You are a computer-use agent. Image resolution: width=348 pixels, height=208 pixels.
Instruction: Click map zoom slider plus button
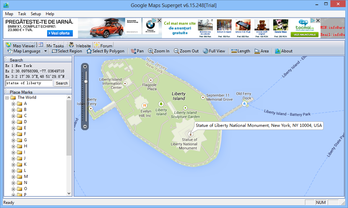pos(85,67)
